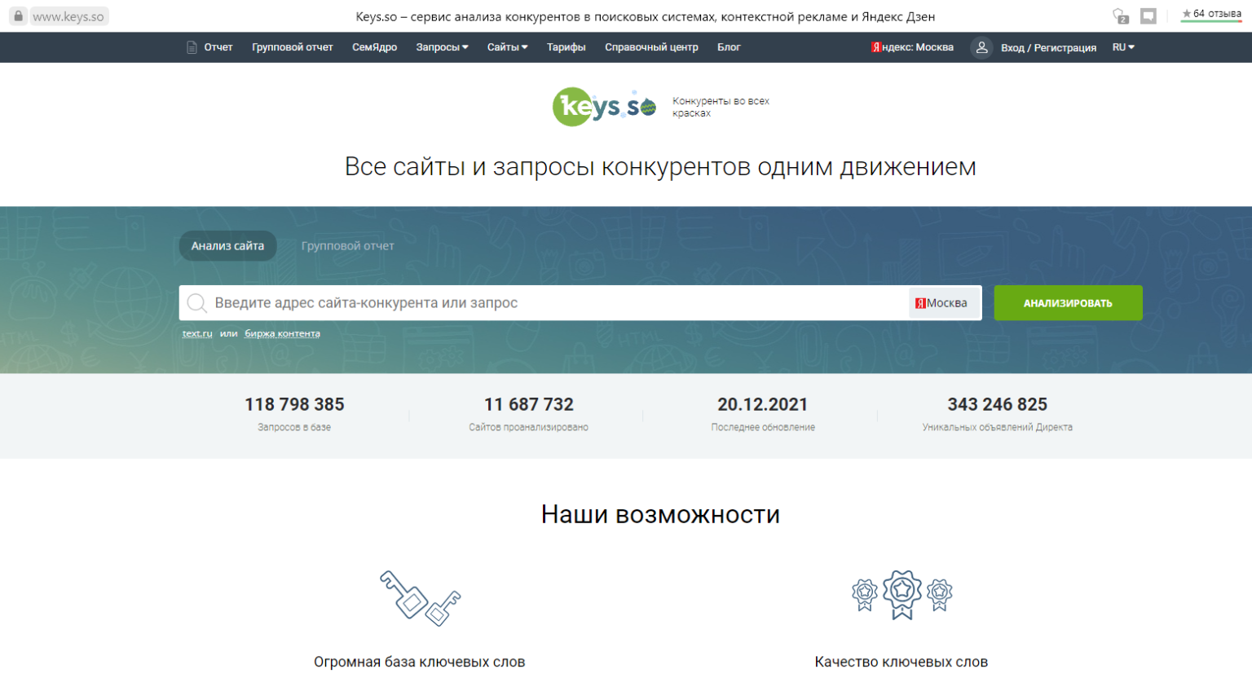The height and width of the screenshot is (678, 1252).
Task: Click the lock icon in address bar
Action: (18, 15)
